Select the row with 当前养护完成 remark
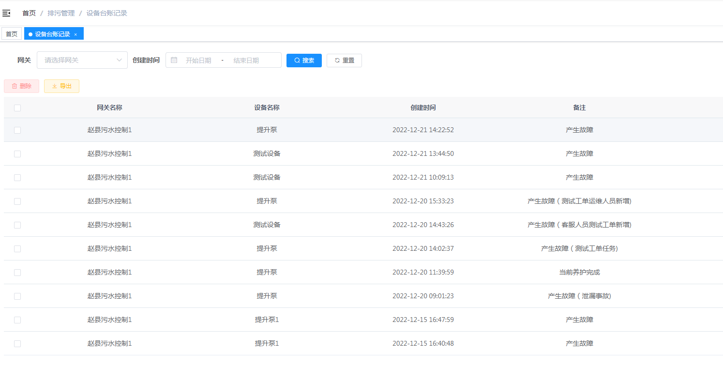The image size is (723, 367). 17,273
